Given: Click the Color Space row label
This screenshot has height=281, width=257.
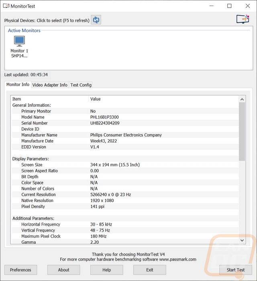Looking at the screenshot, I should (x=32, y=183).
